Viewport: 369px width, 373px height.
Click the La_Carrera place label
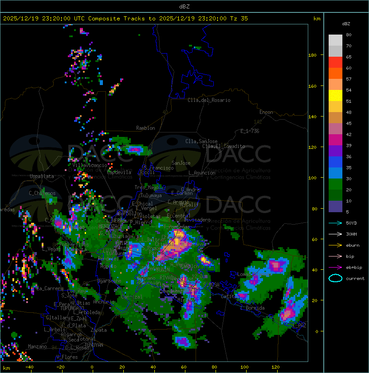pos(50,288)
